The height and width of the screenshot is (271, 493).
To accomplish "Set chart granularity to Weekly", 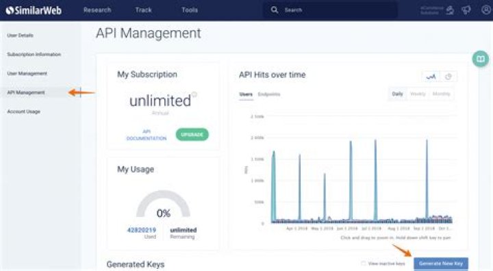I will (418, 94).
